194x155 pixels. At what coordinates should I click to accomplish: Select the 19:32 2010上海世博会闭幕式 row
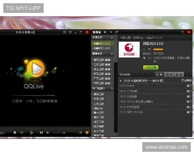[155, 102]
